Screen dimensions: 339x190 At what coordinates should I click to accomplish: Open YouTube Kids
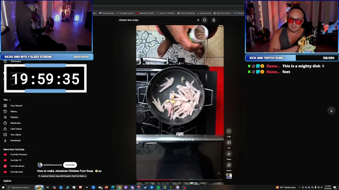pos(17,172)
